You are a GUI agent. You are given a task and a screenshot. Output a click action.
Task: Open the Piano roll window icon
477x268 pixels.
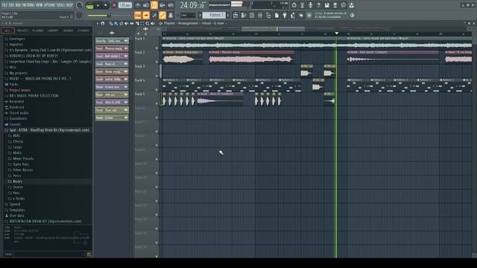tap(244, 15)
